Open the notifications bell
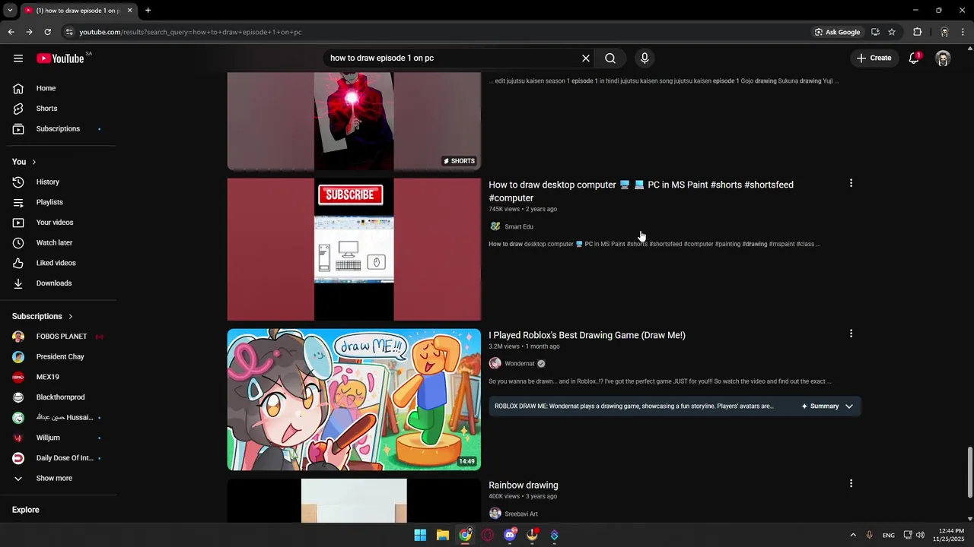 click(914, 58)
